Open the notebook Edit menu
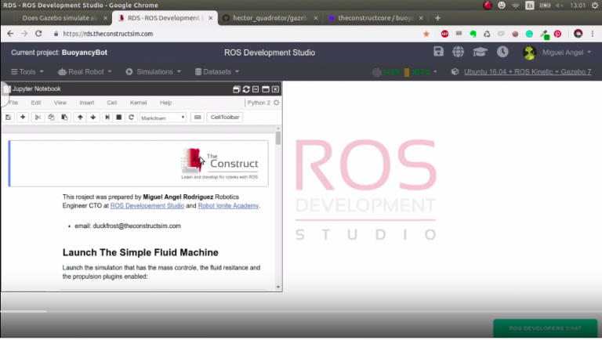 36,103
